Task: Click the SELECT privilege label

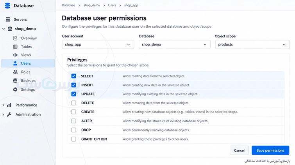Action: point(87,76)
